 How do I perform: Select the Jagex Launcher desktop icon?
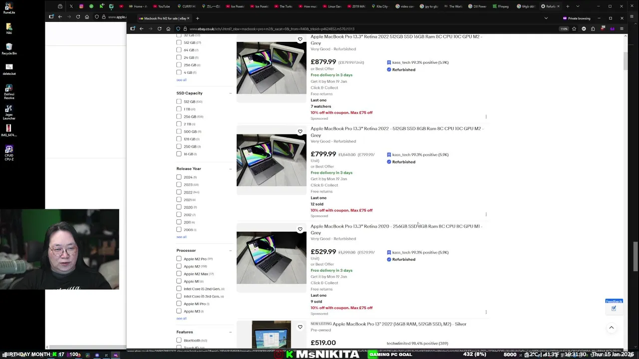(9, 113)
